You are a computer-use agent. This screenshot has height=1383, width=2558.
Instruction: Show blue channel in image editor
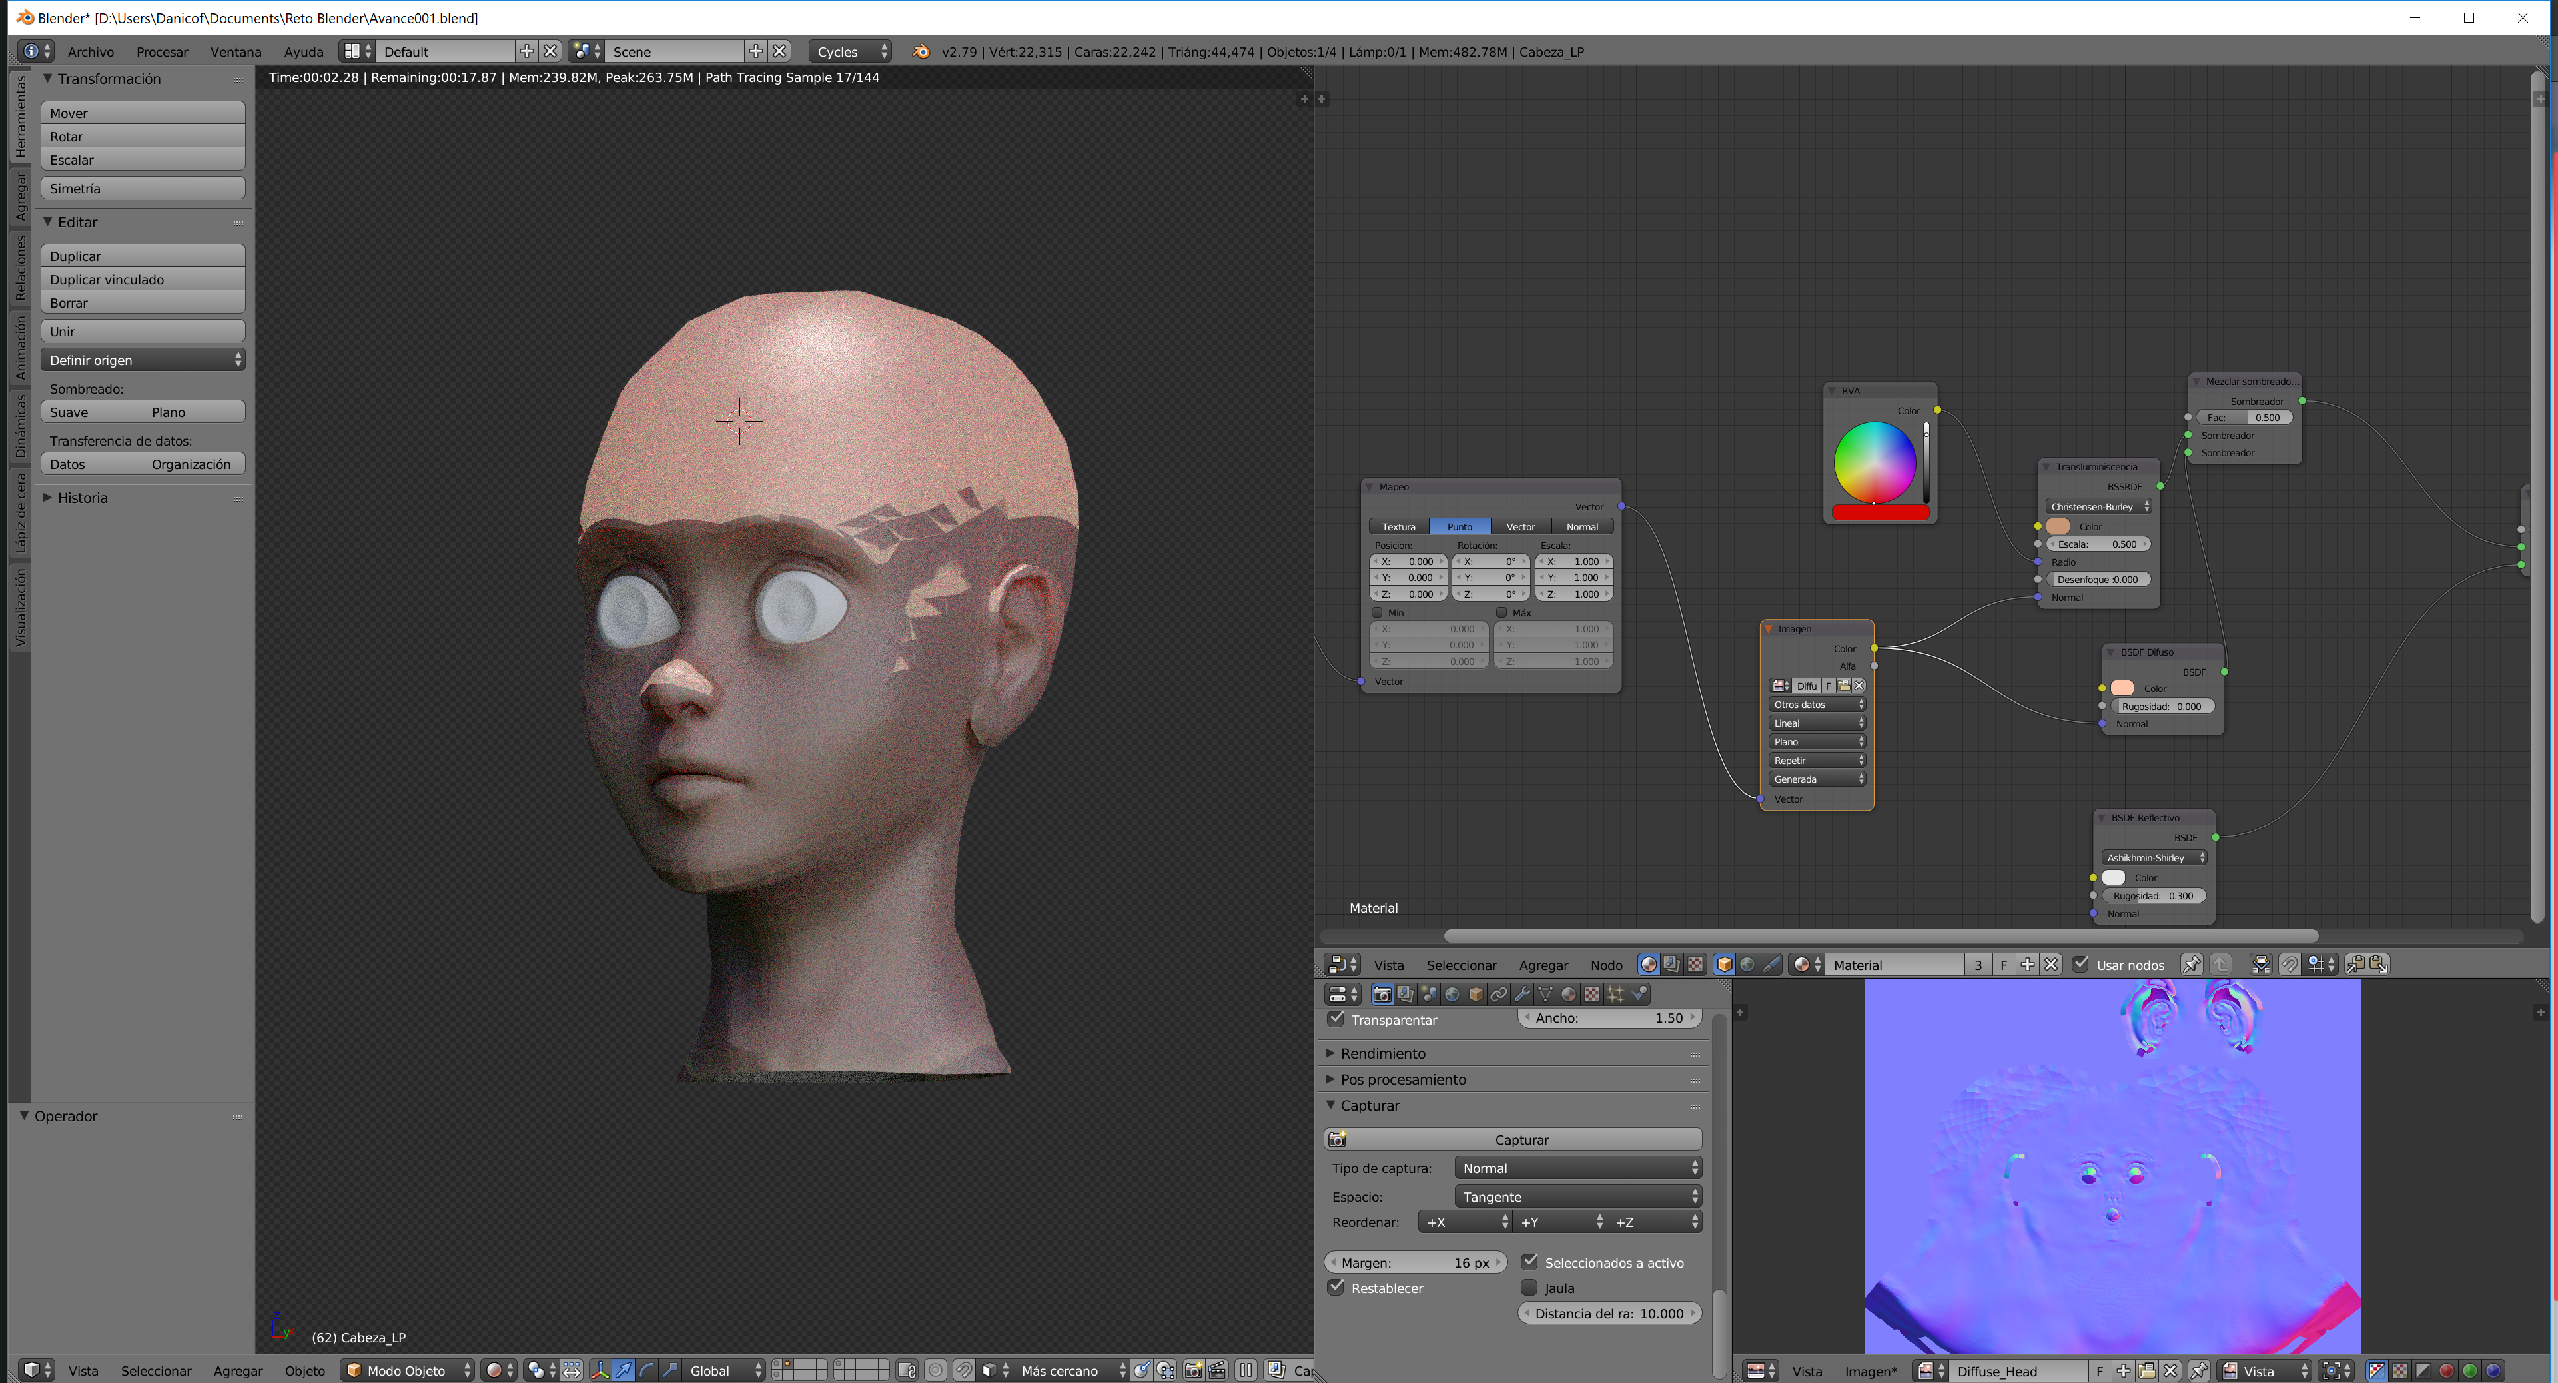[2493, 1371]
